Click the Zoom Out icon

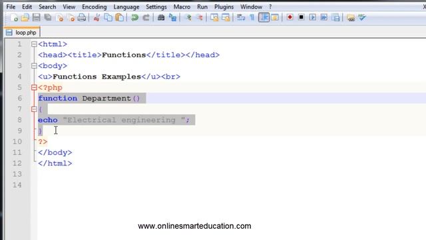pos(199,18)
